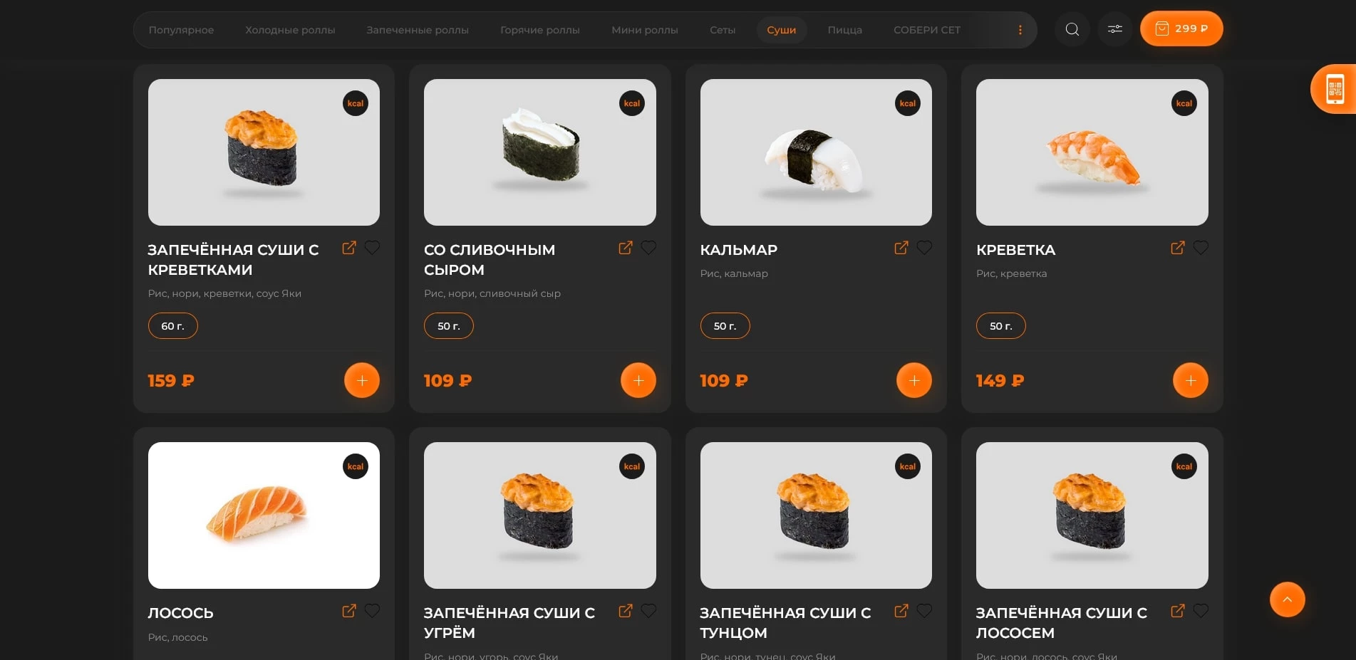The width and height of the screenshot is (1356, 660).
Task: Add Кальмар to cart with plus button
Action: (914, 380)
